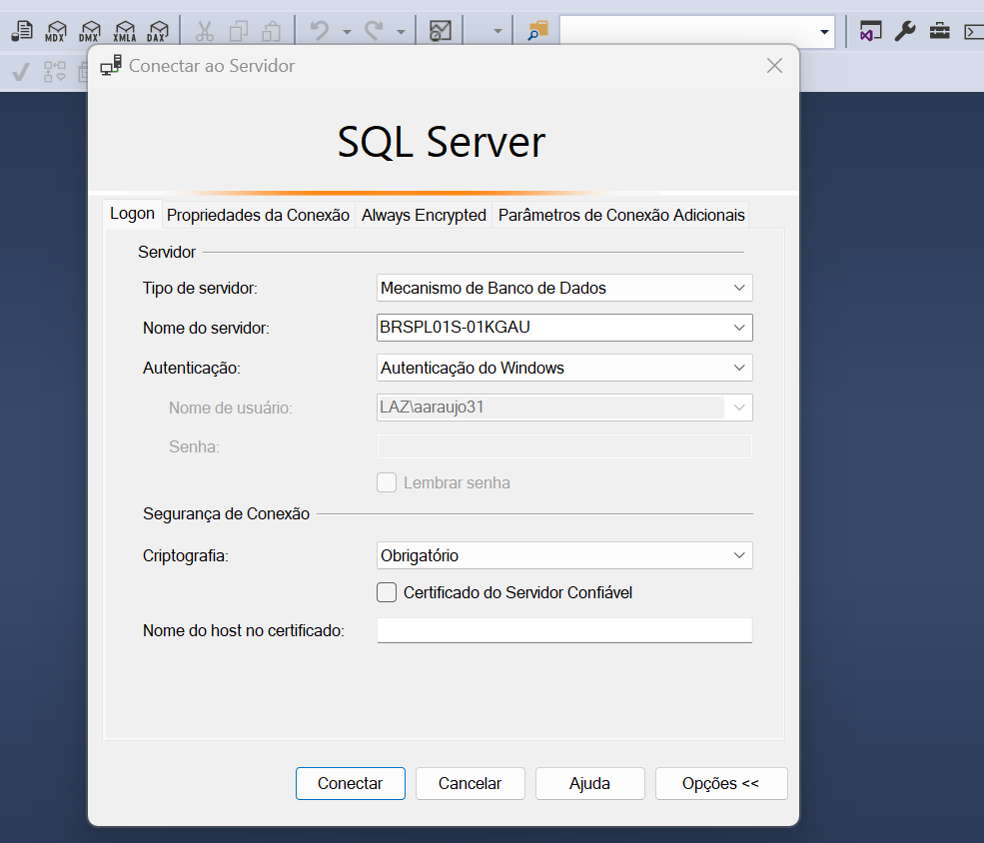Open the Toolbox briefcase icon
984x843 pixels.
(x=939, y=31)
